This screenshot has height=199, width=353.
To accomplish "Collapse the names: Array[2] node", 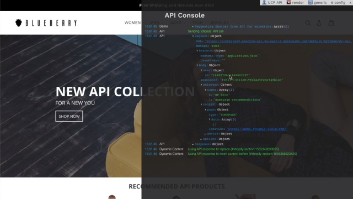I will point(205,90).
